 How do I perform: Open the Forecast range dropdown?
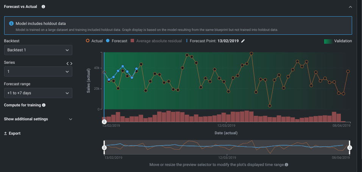(x=38, y=93)
